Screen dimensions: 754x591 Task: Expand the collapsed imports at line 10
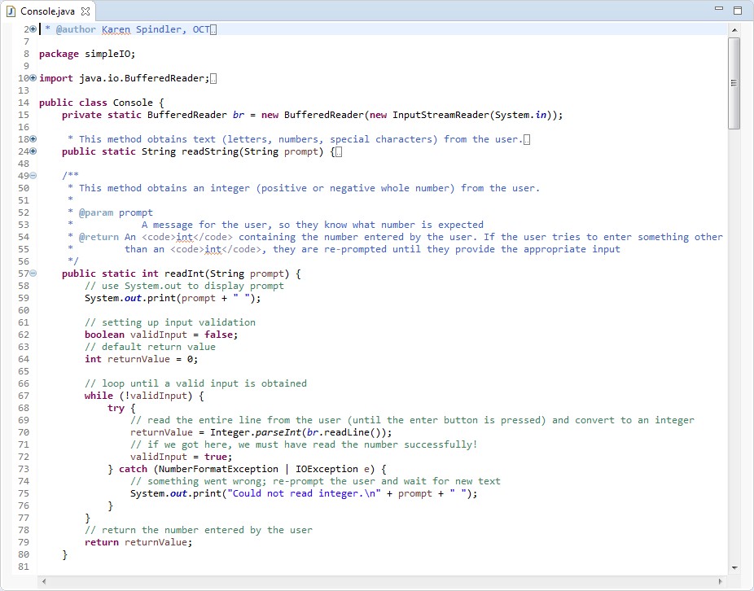pos(33,78)
